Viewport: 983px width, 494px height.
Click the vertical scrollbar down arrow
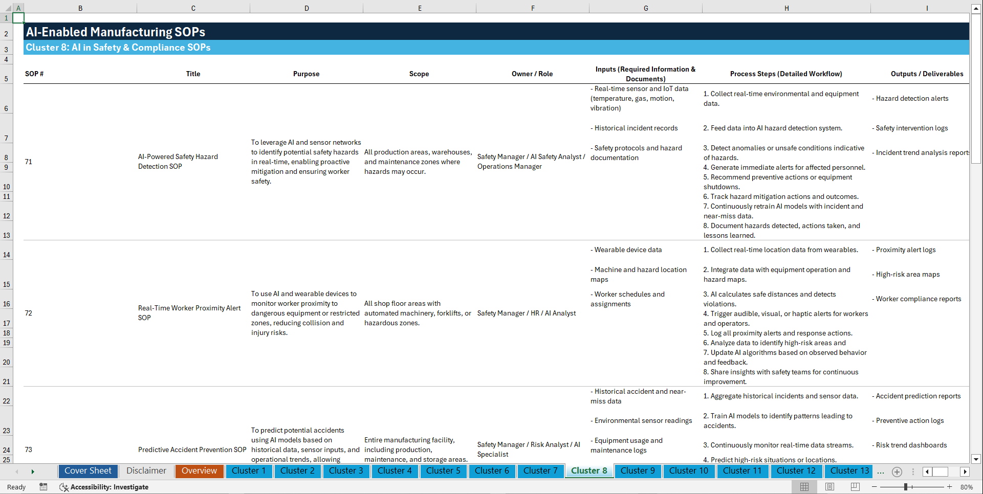976,459
